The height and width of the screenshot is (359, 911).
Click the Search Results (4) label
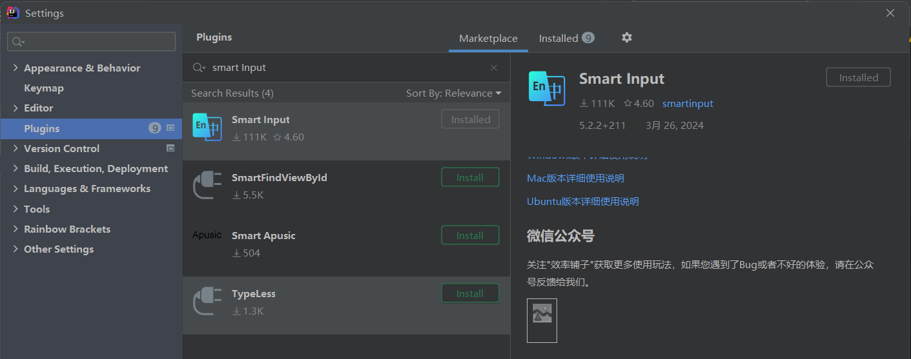point(232,93)
